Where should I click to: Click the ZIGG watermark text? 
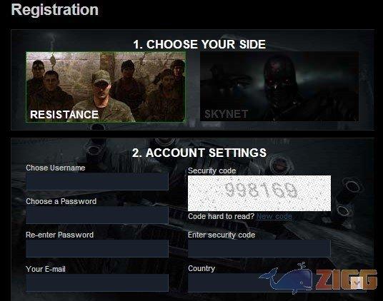(x=347, y=280)
